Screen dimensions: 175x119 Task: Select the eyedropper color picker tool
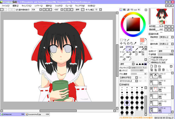coord(135,43)
